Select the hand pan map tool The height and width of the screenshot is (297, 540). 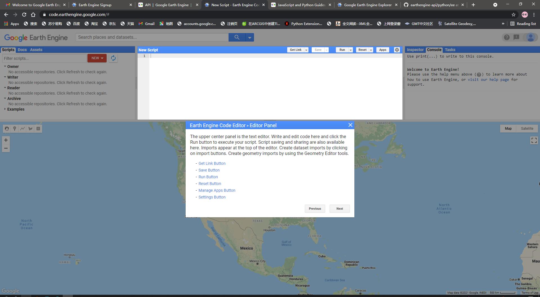click(7, 129)
